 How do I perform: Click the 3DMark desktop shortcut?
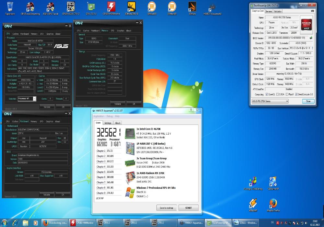tap(192, 8)
